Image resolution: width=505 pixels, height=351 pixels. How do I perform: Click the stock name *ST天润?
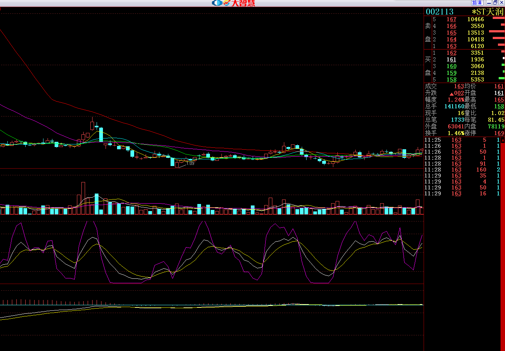pyautogui.click(x=488, y=12)
